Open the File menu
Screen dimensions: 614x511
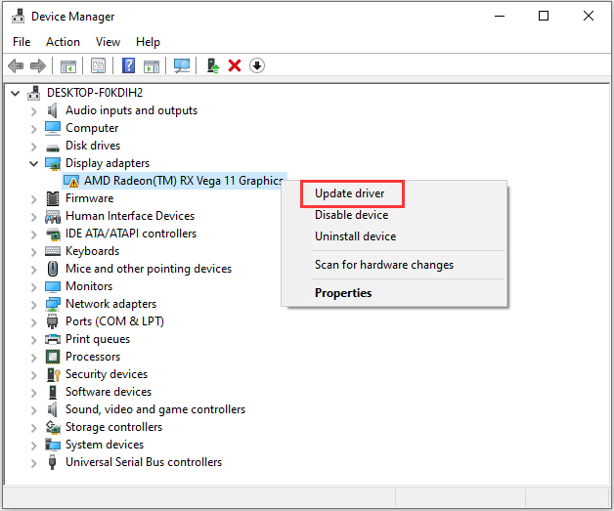click(x=22, y=42)
